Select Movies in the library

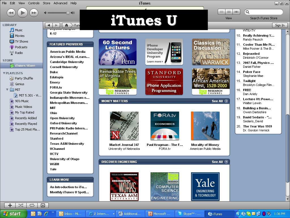tap(20, 36)
